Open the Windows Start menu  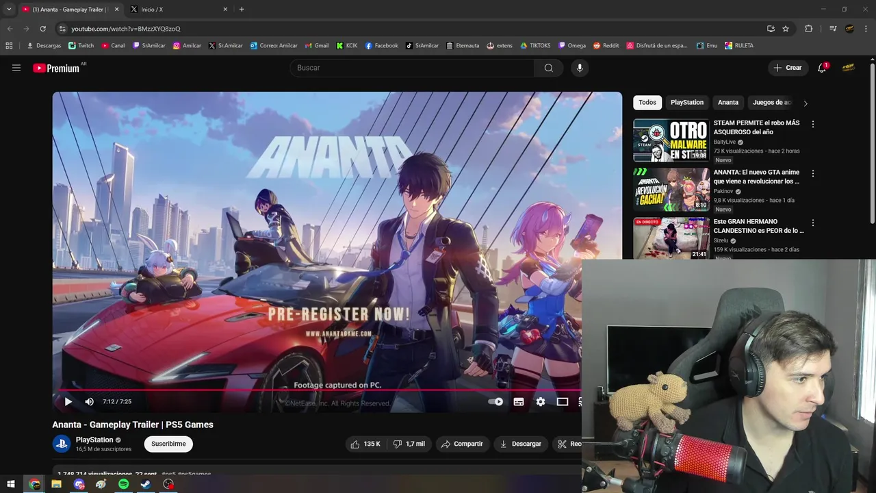(11, 484)
